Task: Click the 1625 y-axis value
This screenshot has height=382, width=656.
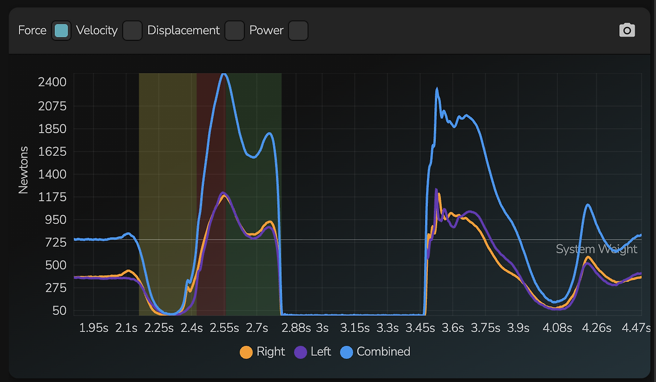Action: [52, 152]
